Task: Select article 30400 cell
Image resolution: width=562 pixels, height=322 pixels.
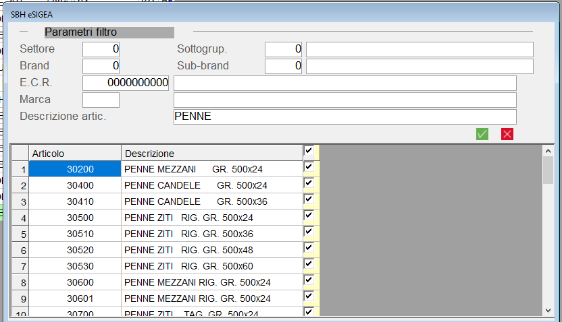Action: pyautogui.click(x=75, y=185)
